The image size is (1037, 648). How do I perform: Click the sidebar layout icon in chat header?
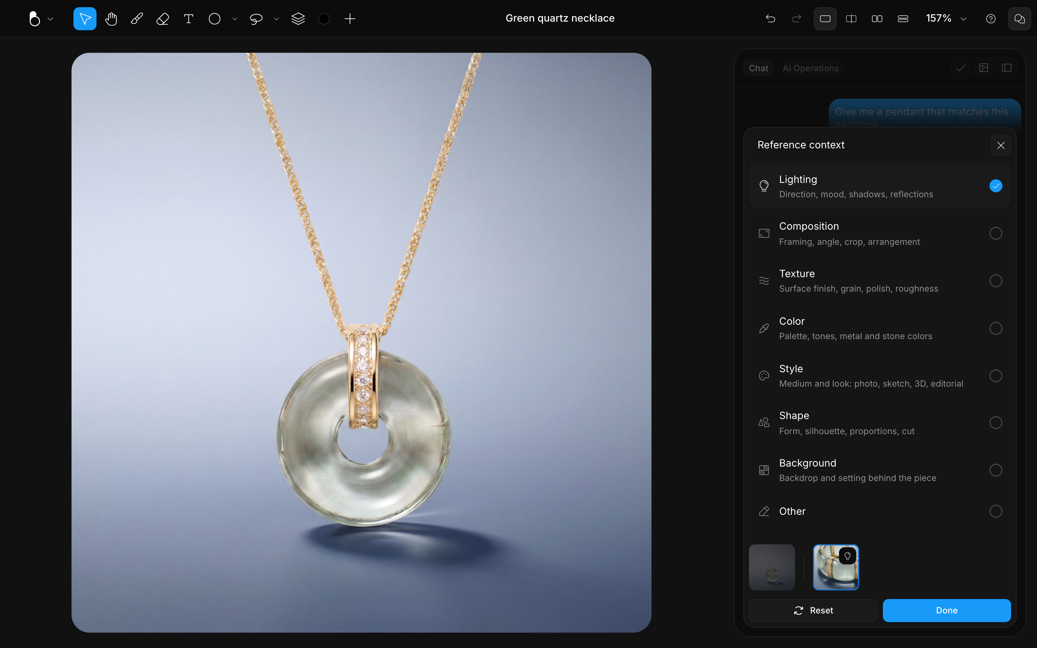click(x=1007, y=68)
